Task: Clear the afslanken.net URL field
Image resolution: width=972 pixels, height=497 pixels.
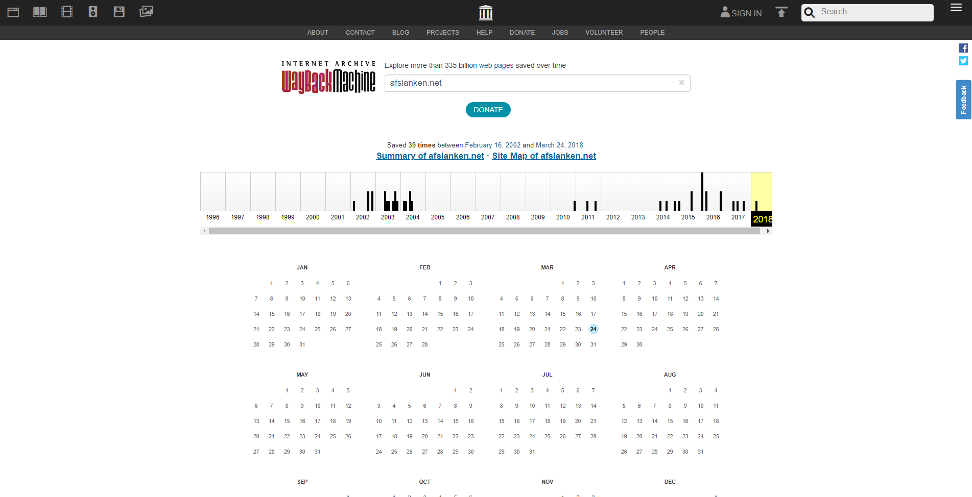Action: coord(681,83)
